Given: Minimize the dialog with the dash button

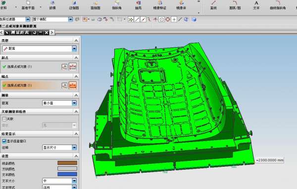Looking at the screenshot, I should [x=41, y=33].
